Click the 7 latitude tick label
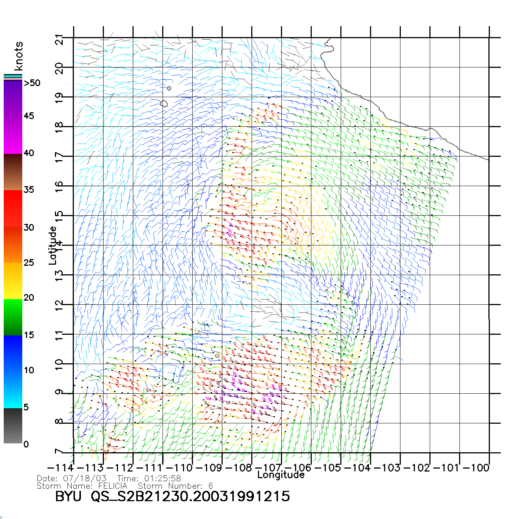 pyautogui.click(x=59, y=452)
